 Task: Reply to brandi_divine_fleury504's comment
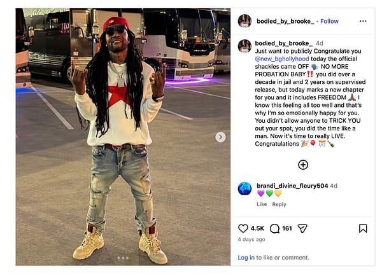[279, 204]
